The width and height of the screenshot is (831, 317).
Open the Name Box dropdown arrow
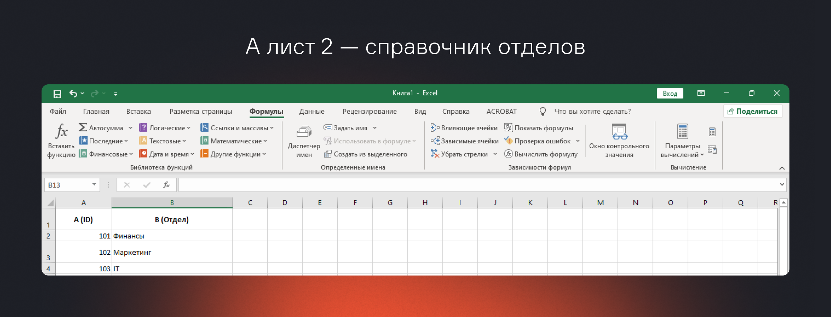[x=94, y=185]
